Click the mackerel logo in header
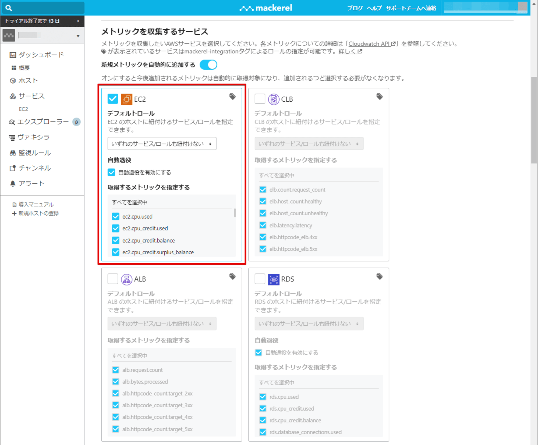538x445 pixels. click(266, 8)
